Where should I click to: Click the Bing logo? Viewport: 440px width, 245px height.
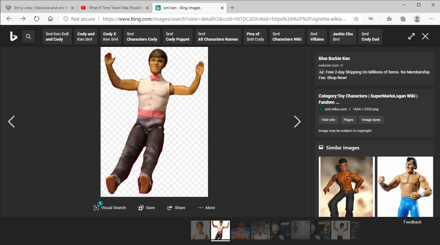point(13,37)
